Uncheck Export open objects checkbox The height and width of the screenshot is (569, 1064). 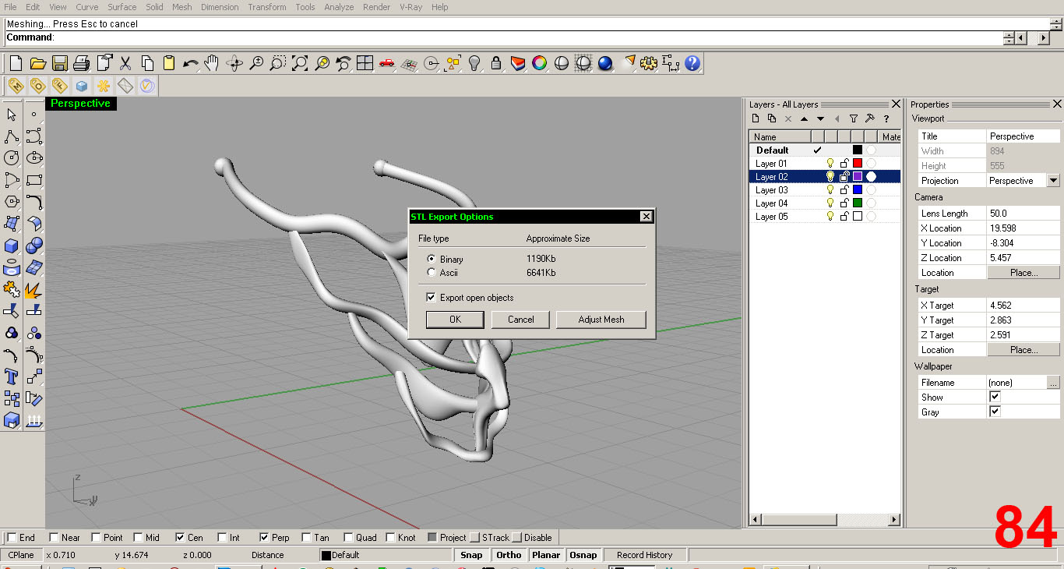[x=431, y=298]
